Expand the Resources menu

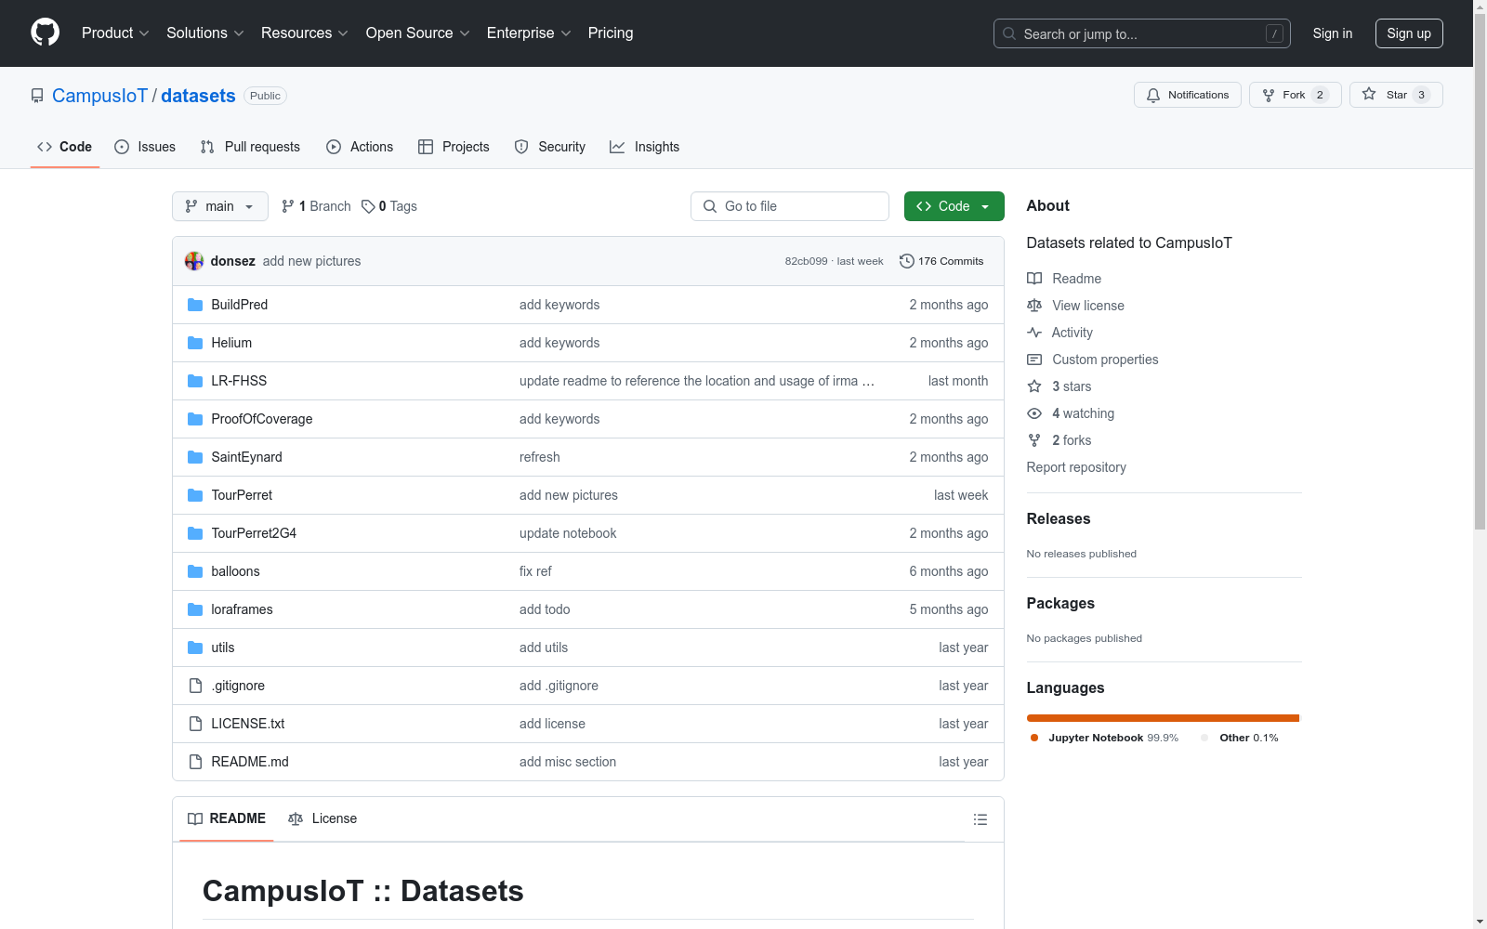pos(305,33)
